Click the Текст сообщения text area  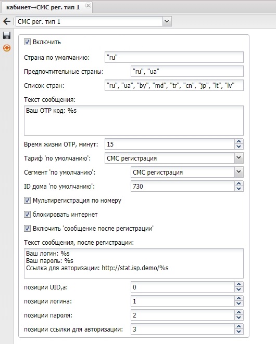tap(134, 121)
